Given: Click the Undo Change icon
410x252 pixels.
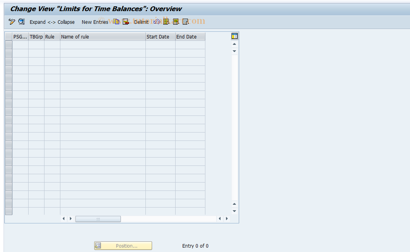Looking at the screenshot, I should point(157,22).
